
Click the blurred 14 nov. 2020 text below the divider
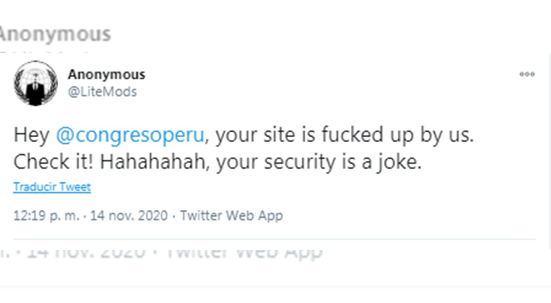click(x=86, y=252)
